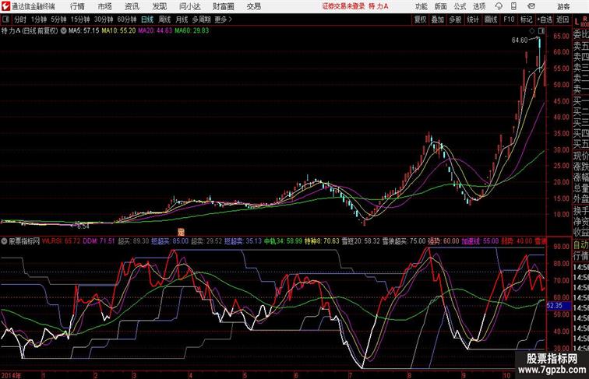Click the MA10: 55.20 label
This screenshot has width=589, height=379.
point(118,31)
